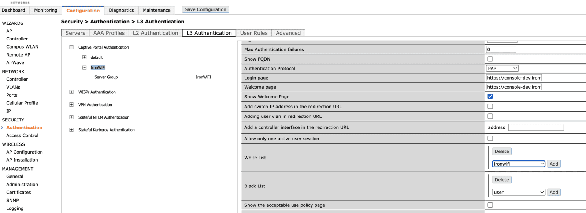Click the Welcome page URL field
This screenshot has height=213, width=586.
[514, 87]
